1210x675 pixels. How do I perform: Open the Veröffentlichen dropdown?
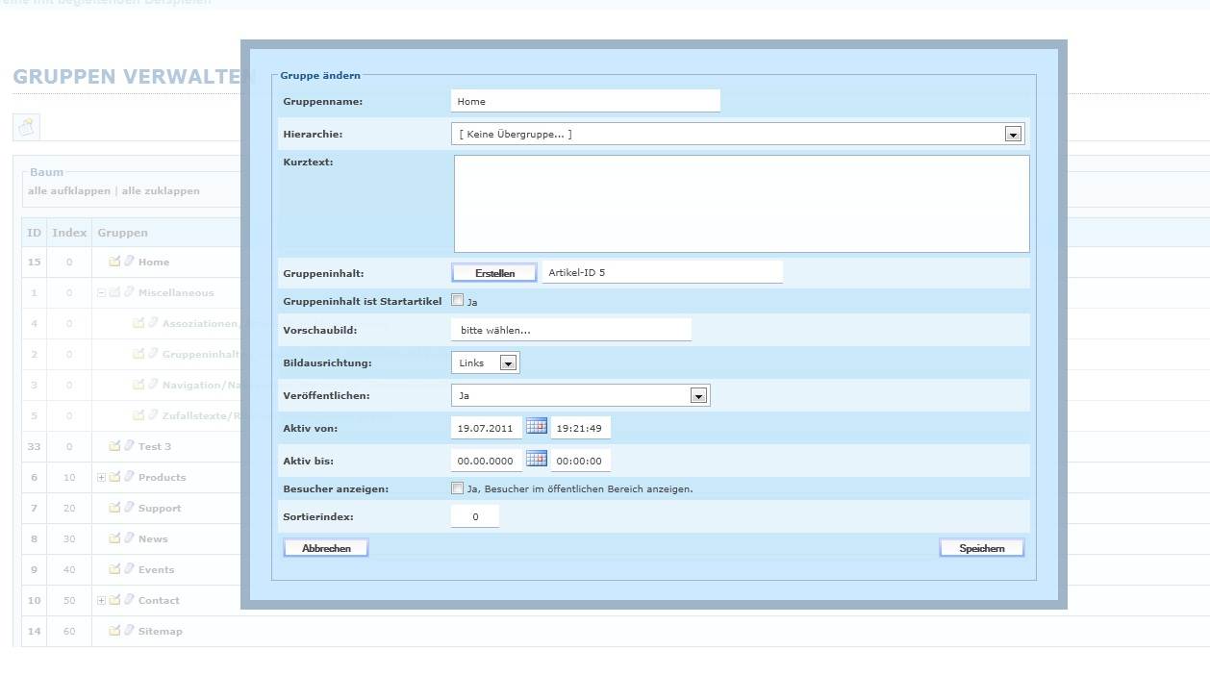pyautogui.click(x=698, y=395)
